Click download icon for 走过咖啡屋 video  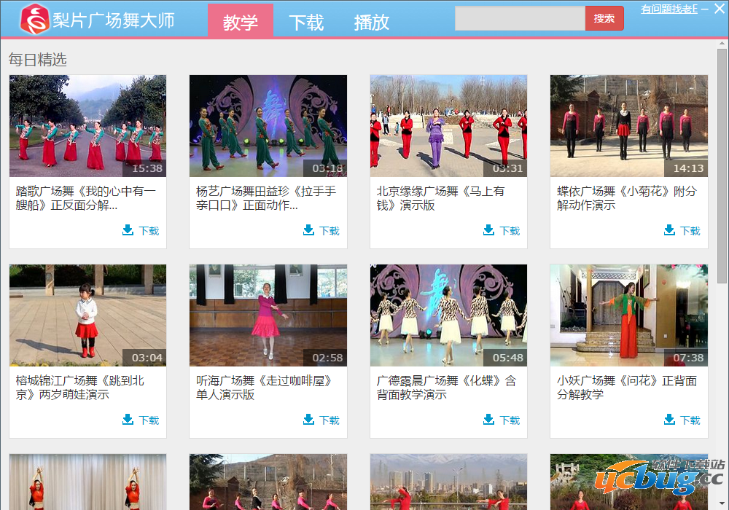click(x=308, y=420)
